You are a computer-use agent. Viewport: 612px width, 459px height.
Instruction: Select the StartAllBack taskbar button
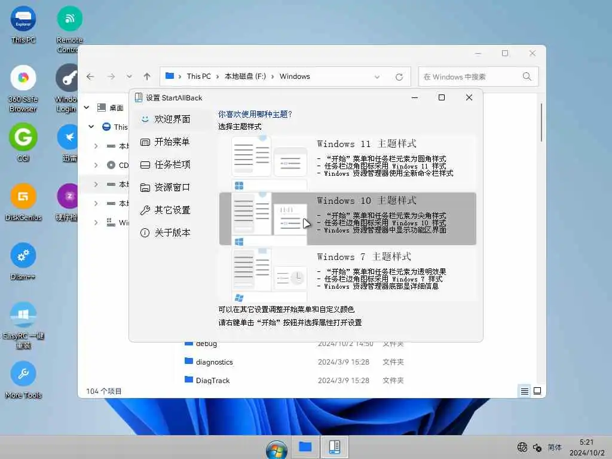coord(335,447)
